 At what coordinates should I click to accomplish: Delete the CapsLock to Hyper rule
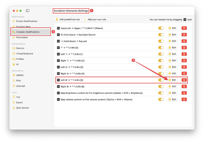tap(184, 28)
